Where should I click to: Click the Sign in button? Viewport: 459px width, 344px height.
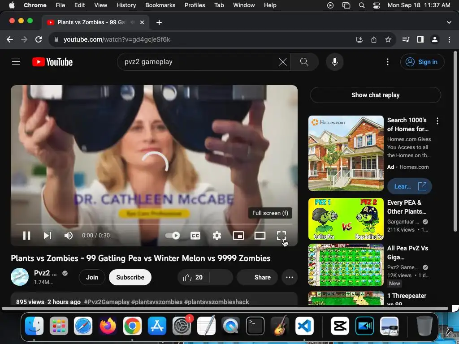coord(422,62)
